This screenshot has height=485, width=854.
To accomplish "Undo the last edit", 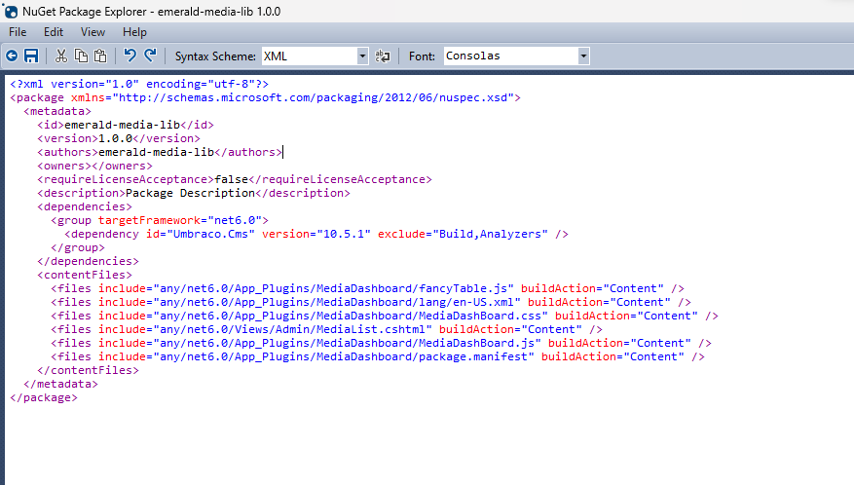I will pos(130,56).
